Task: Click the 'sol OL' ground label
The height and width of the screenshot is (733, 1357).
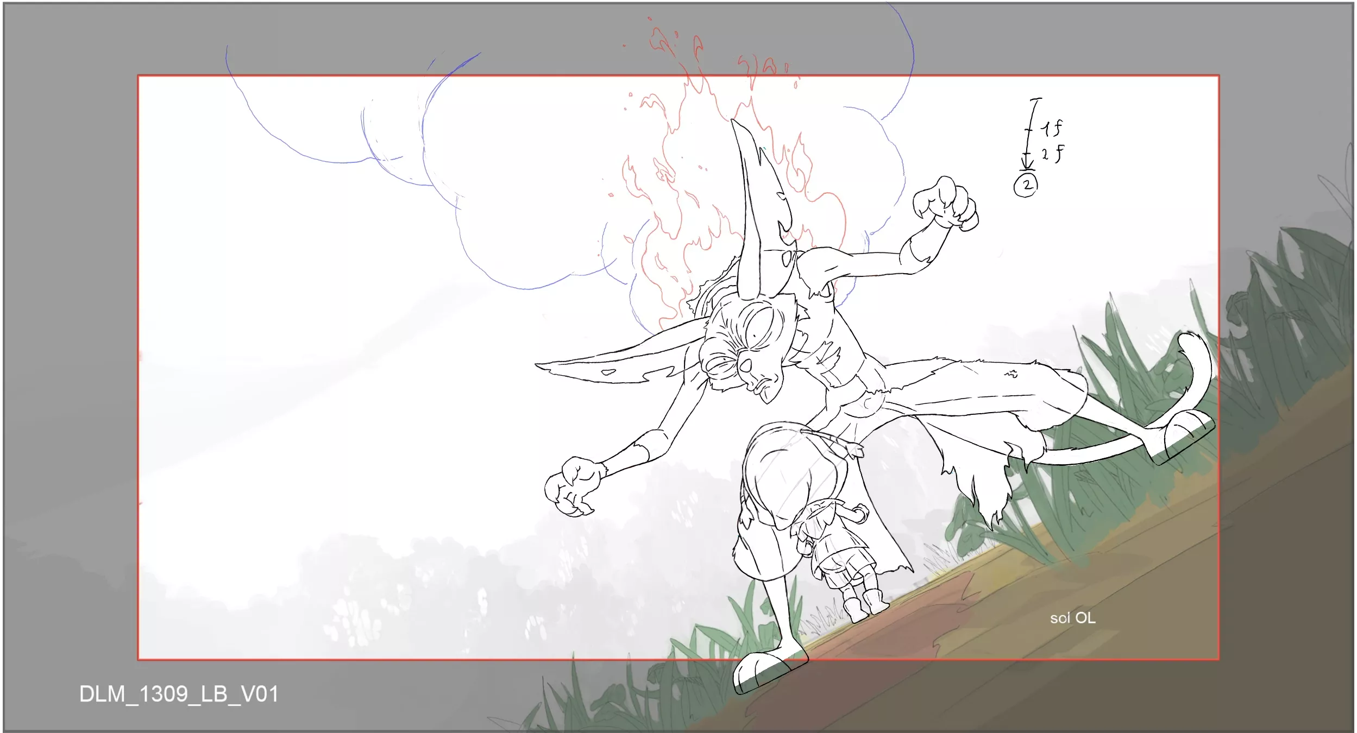Action: point(1072,618)
